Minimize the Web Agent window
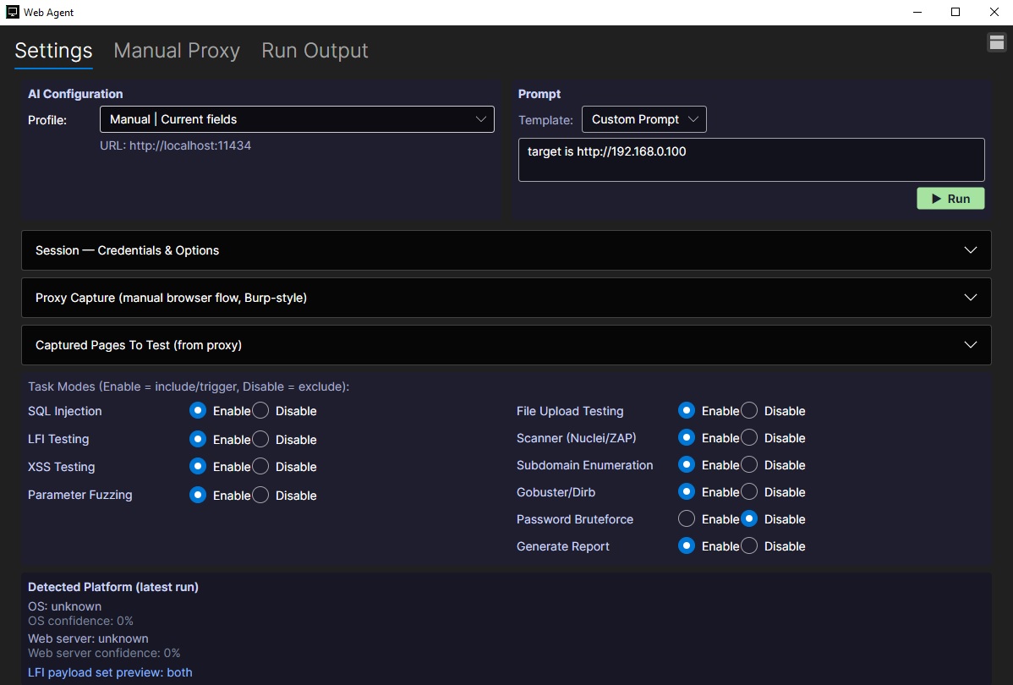 917,12
